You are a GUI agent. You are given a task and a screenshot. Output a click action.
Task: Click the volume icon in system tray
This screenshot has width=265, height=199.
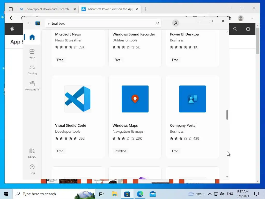222,194
